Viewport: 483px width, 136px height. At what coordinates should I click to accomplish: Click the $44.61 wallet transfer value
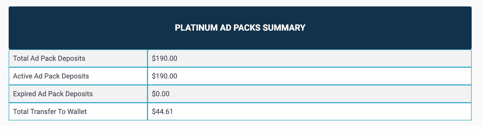[x=162, y=112]
